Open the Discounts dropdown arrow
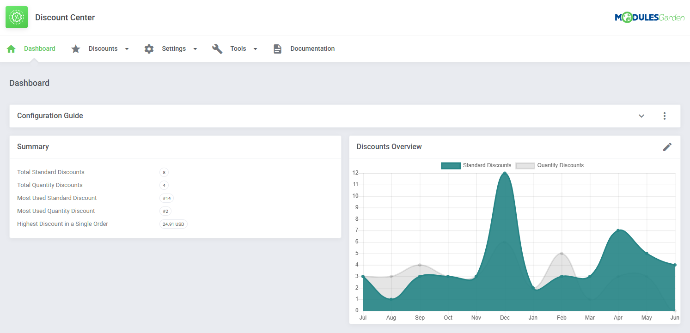The height and width of the screenshot is (333, 690). [127, 49]
